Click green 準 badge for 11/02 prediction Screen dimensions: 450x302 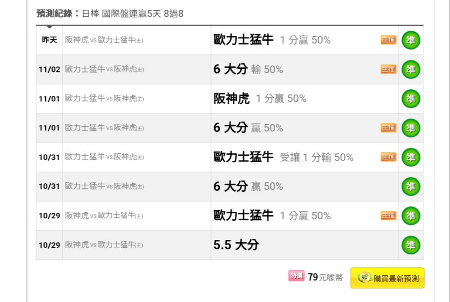click(x=411, y=69)
